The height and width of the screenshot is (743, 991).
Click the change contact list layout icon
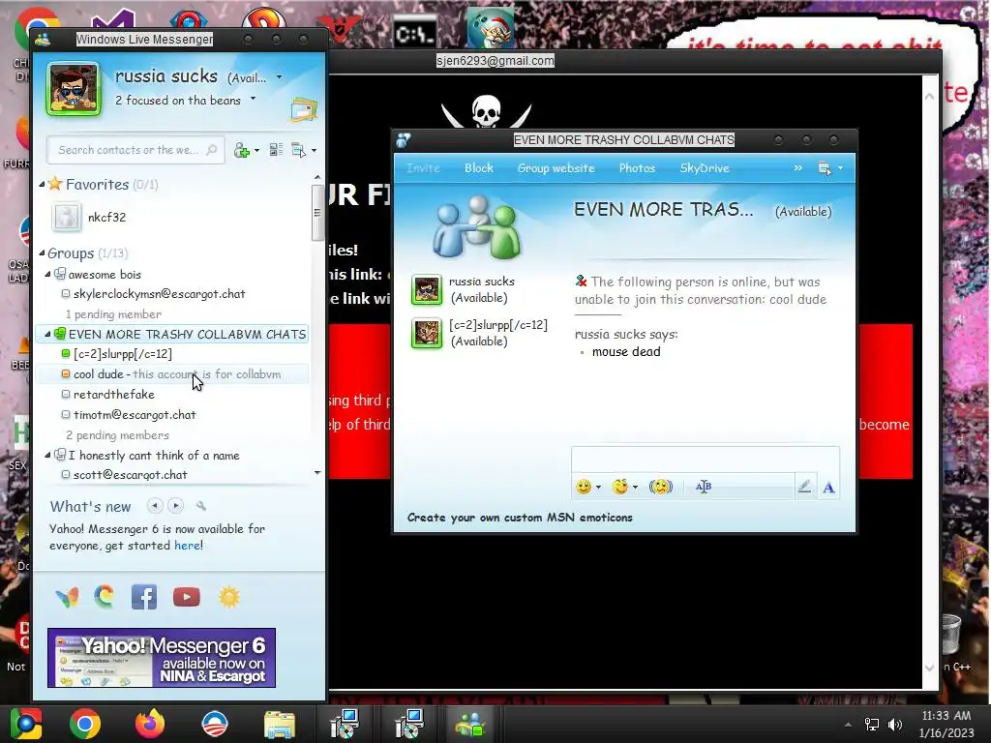[x=276, y=150]
